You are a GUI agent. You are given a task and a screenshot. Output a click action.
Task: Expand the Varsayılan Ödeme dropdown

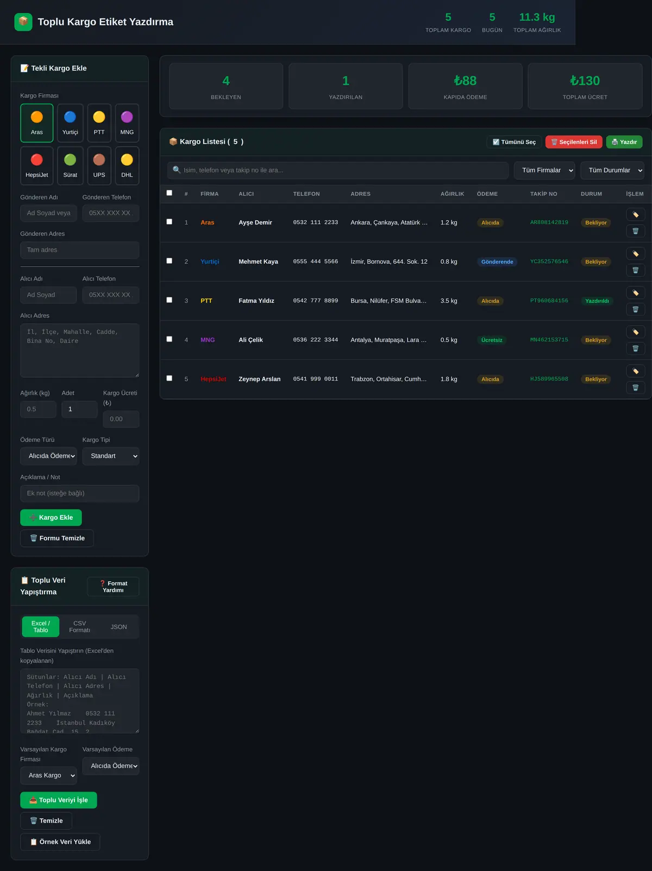click(x=111, y=766)
